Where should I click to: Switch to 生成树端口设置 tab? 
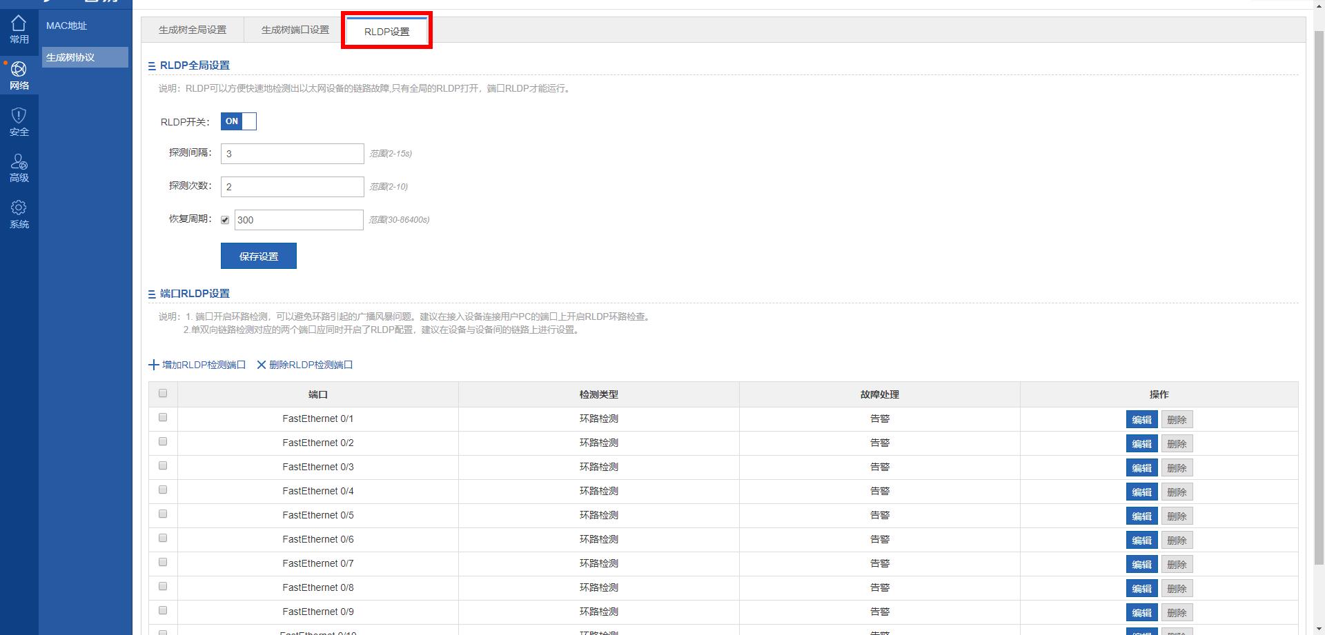click(295, 30)
